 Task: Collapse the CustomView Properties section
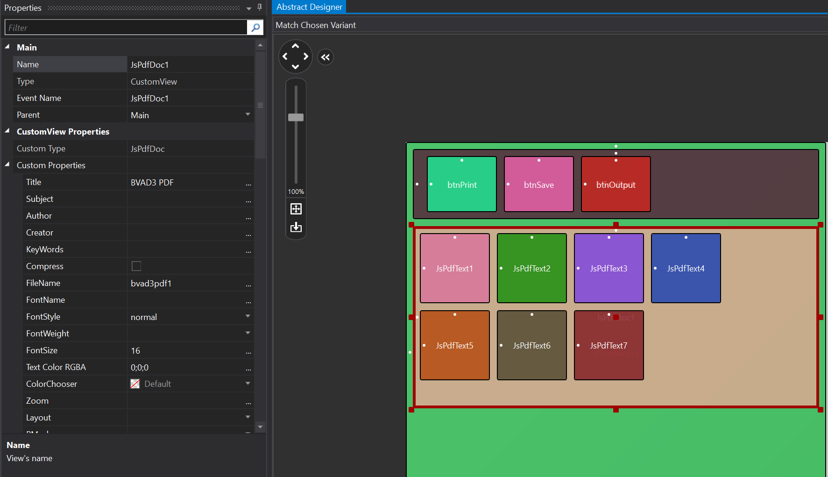coord(7,131)
